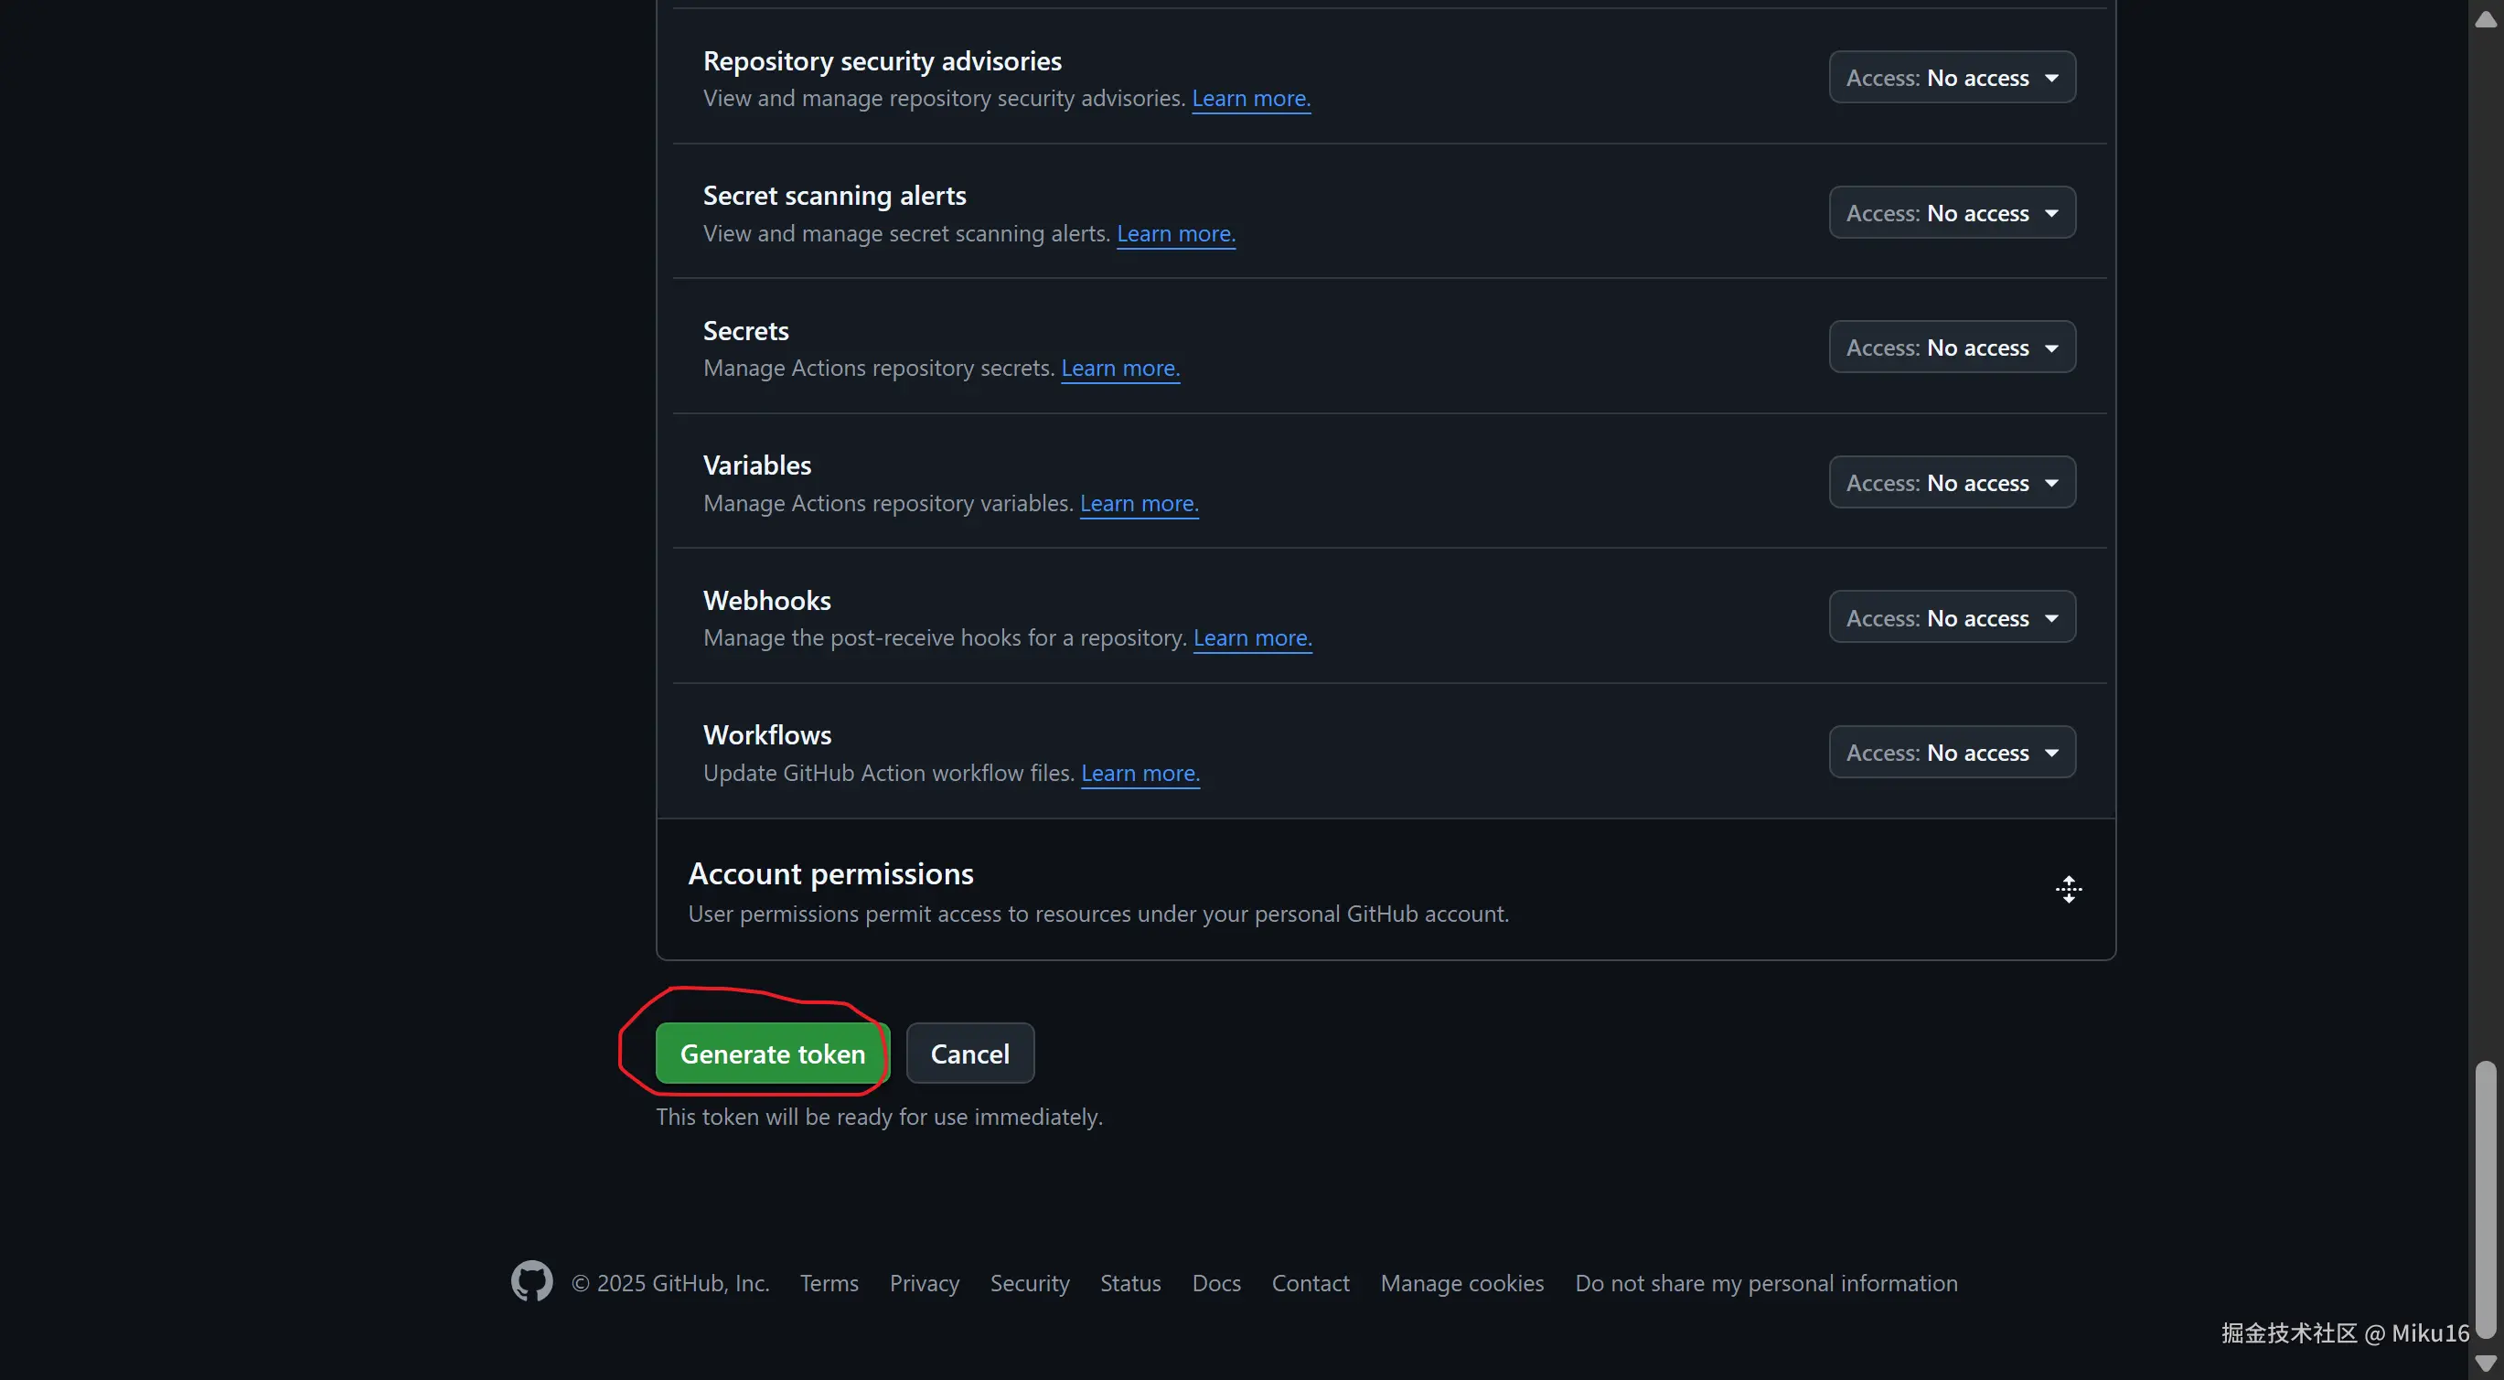
Task: Open the Security footer link
Action: point(1030,1284)
